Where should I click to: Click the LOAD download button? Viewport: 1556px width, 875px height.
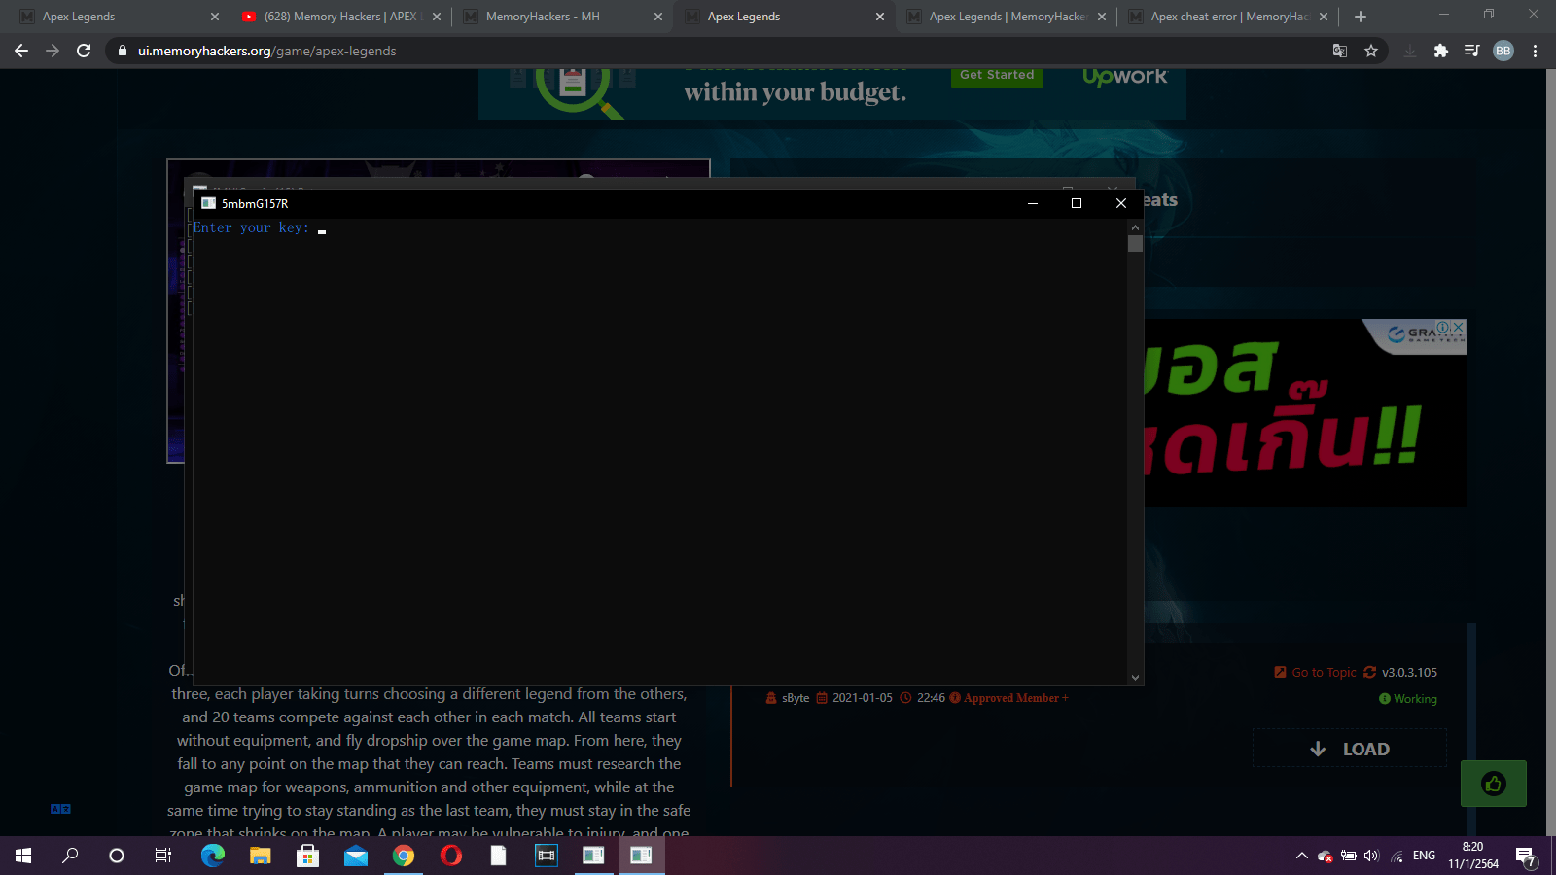click(x=1350, y=749)
